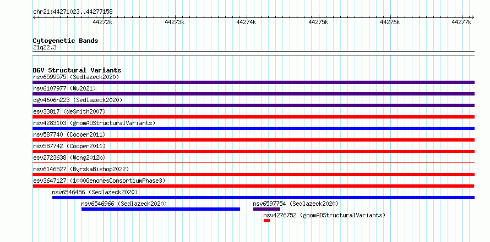Click the red bar under nsv587742
Image resolution: width=490 pixels, height=242 pixels.
pos(253,151)
